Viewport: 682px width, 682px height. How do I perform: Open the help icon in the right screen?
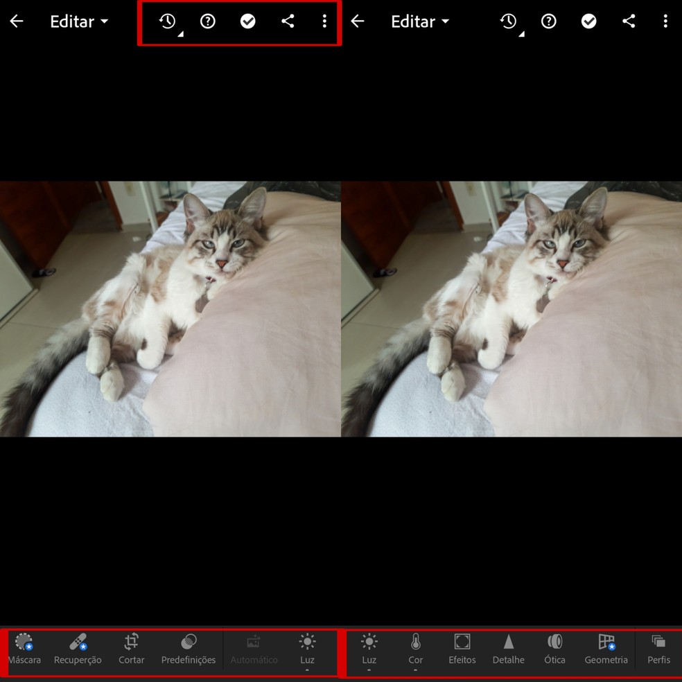click(548, 21)
